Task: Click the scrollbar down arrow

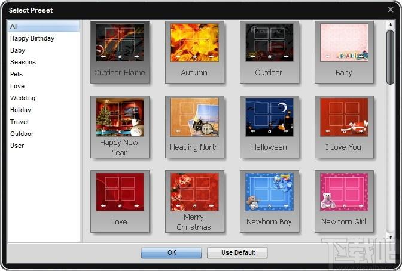Action: [391, 237]
